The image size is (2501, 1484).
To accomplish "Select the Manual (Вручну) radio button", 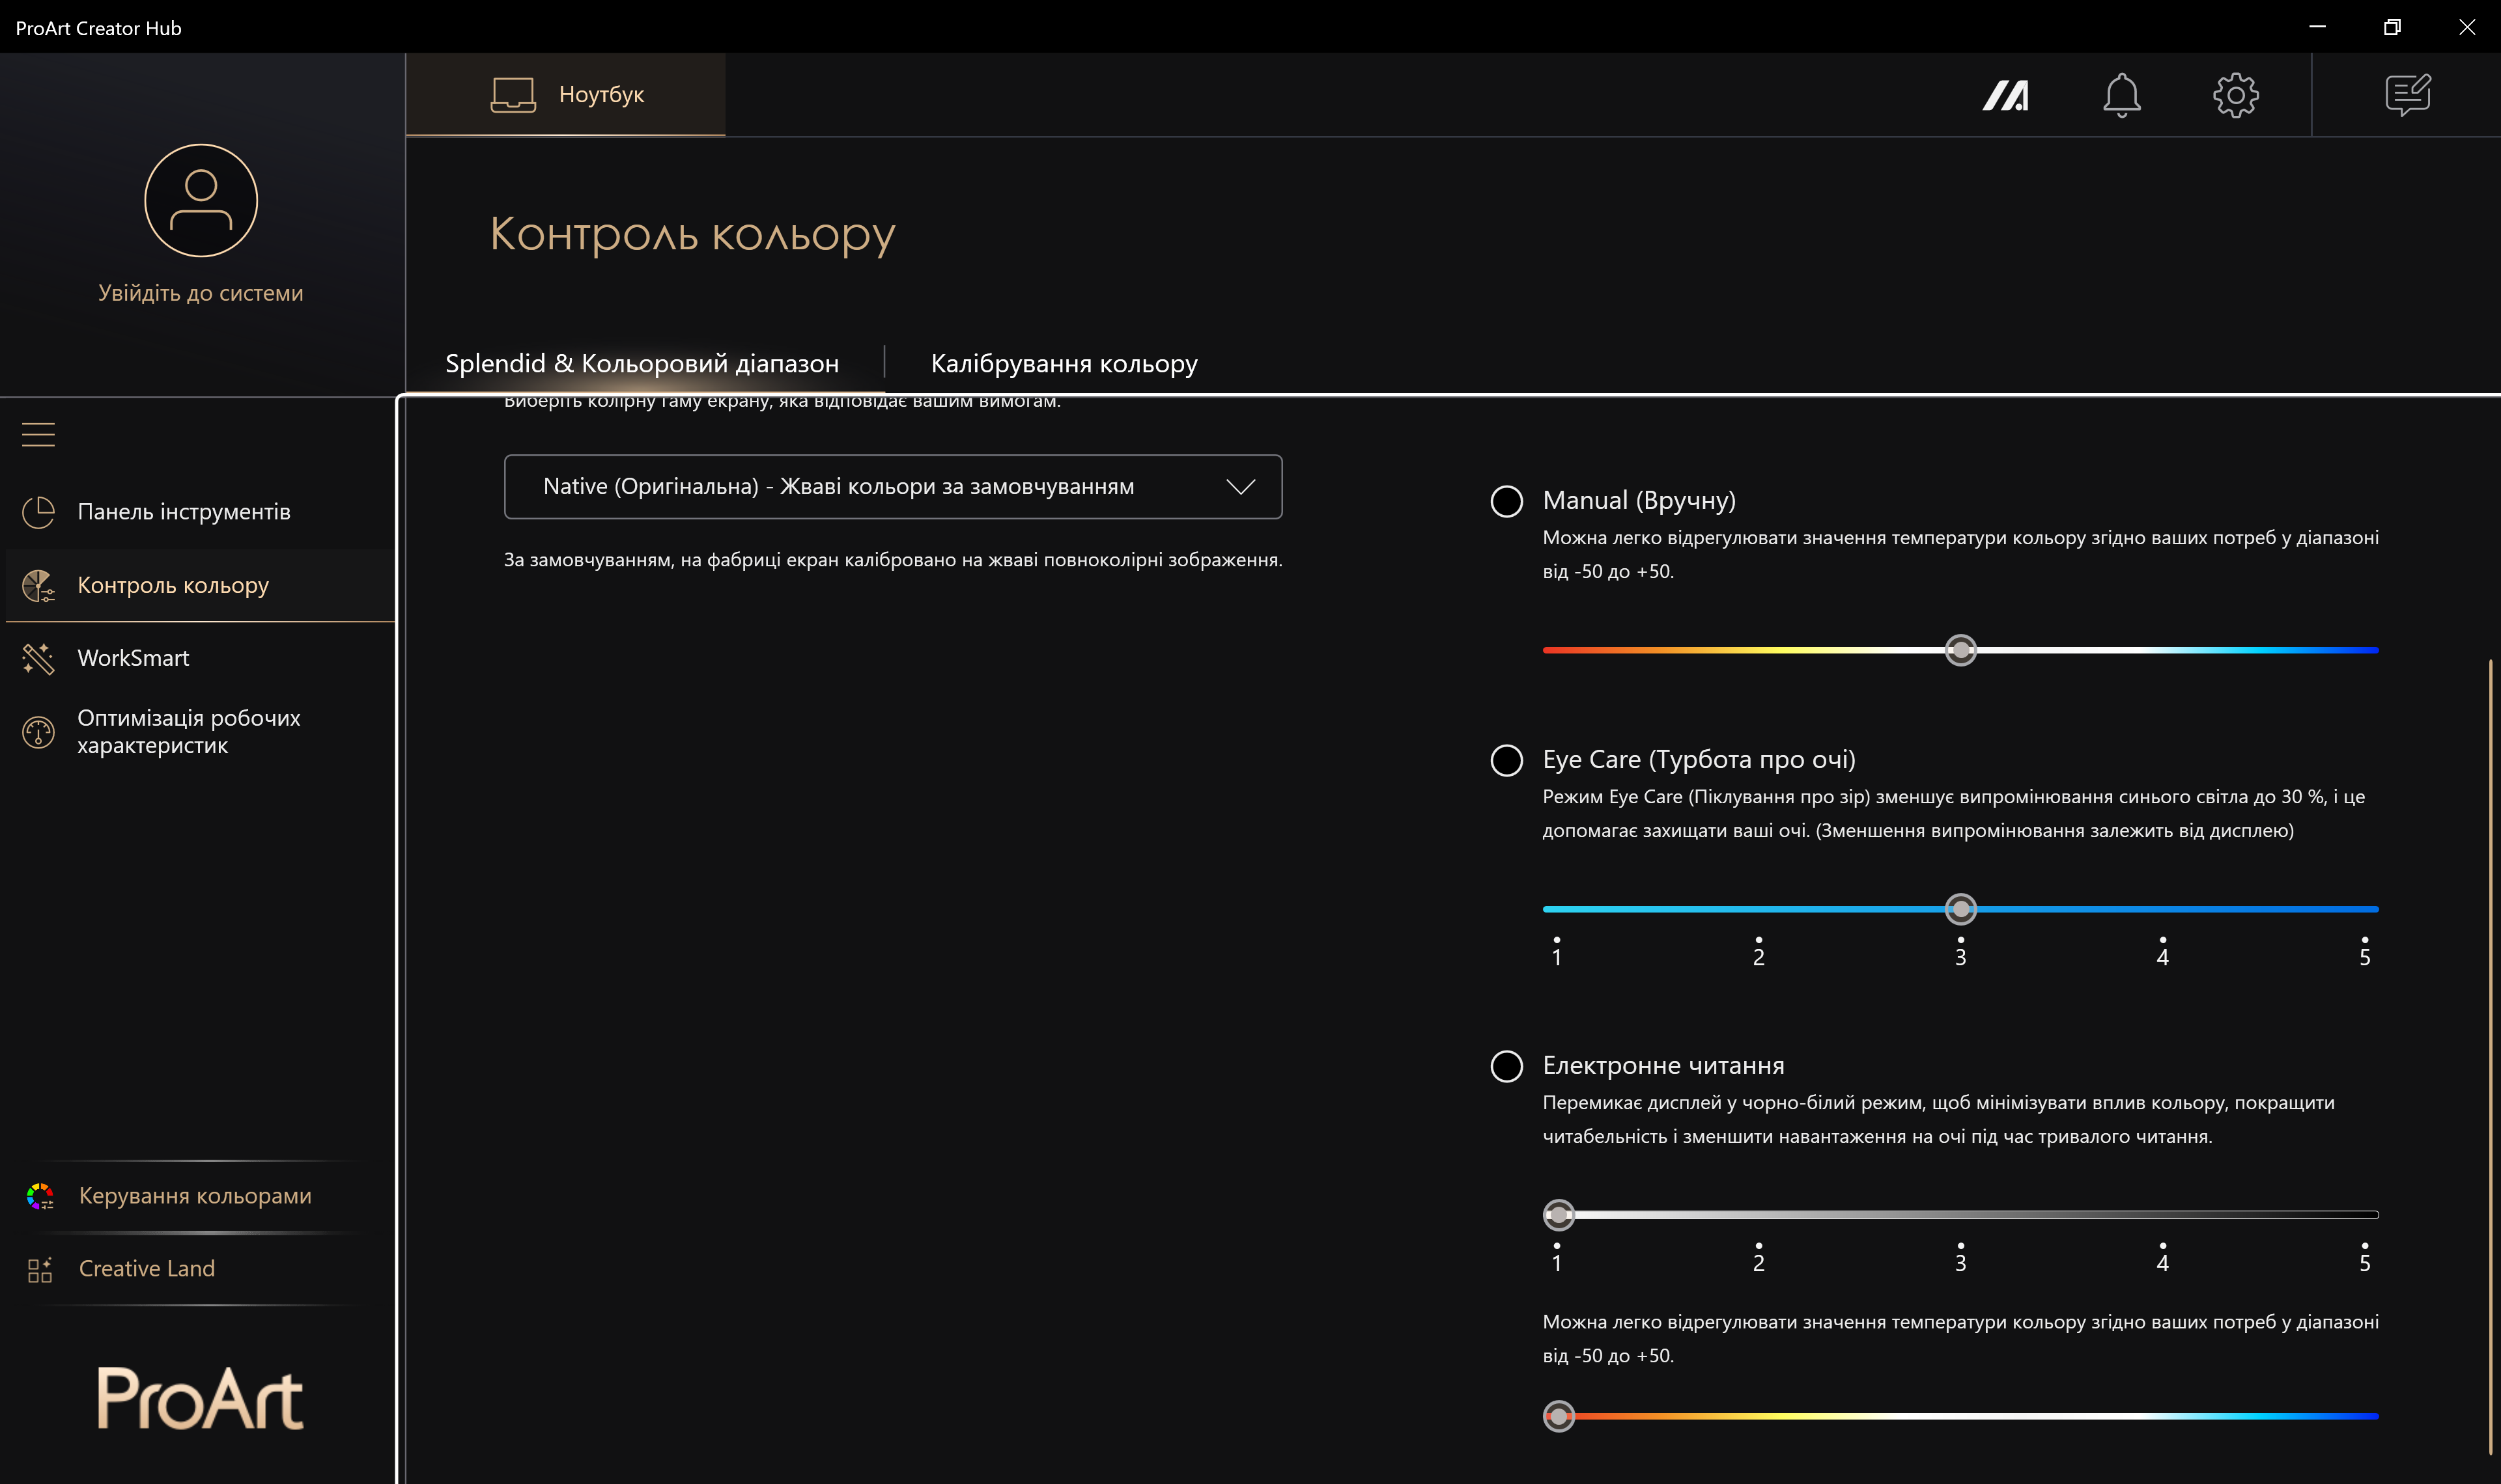I will point(1506,501).
